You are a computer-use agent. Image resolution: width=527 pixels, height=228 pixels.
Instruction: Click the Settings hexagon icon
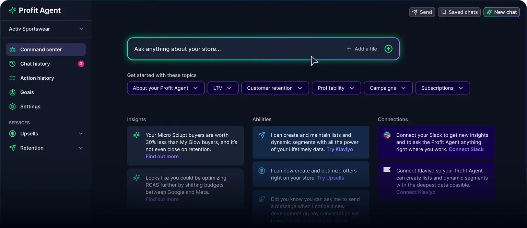pos(12,106)
